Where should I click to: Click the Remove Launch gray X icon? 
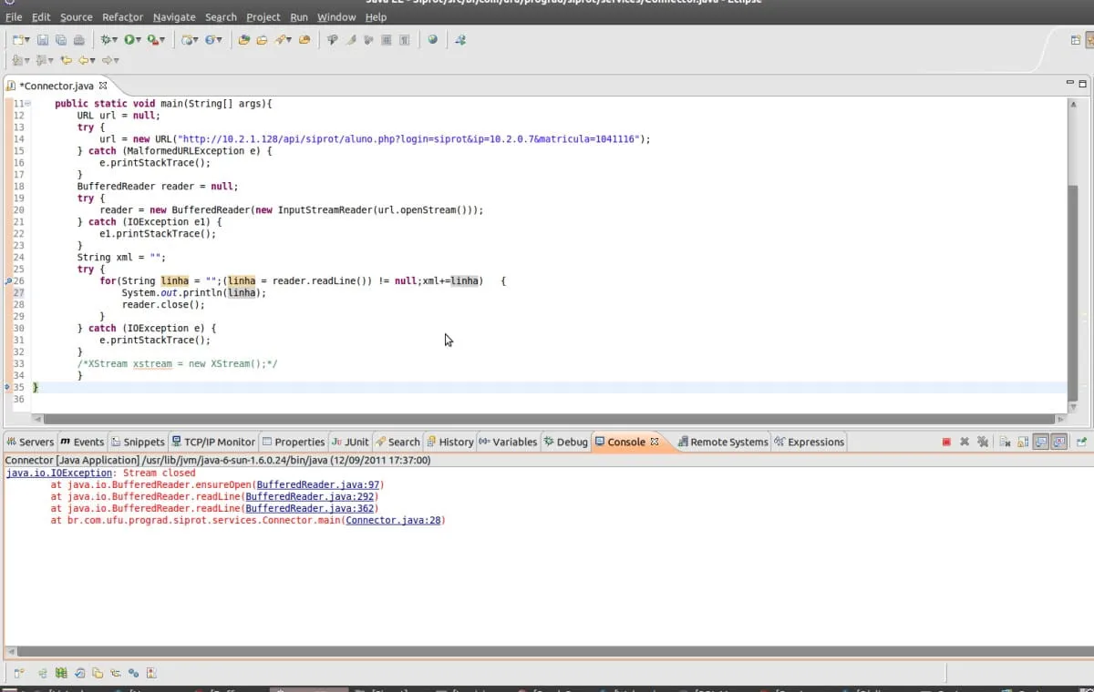click(965, 443)
